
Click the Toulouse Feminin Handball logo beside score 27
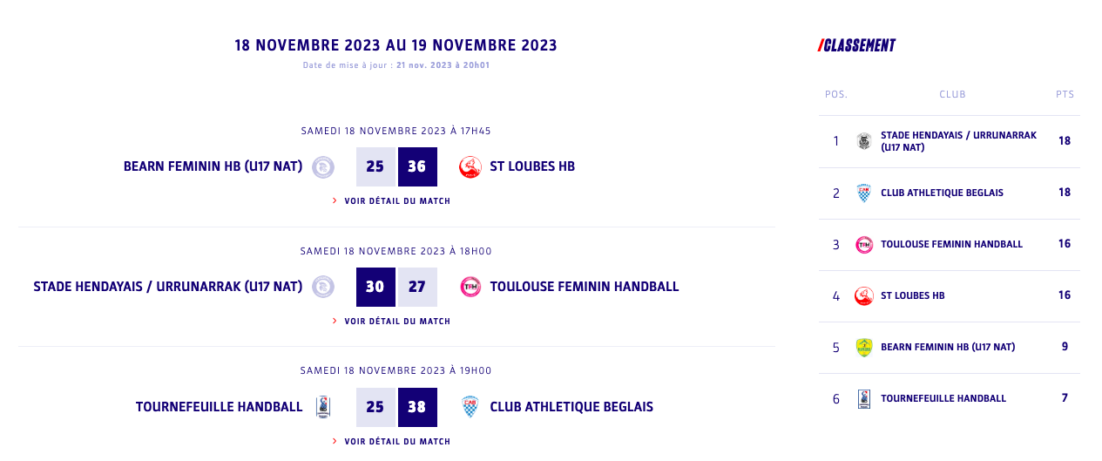point(470,287)
